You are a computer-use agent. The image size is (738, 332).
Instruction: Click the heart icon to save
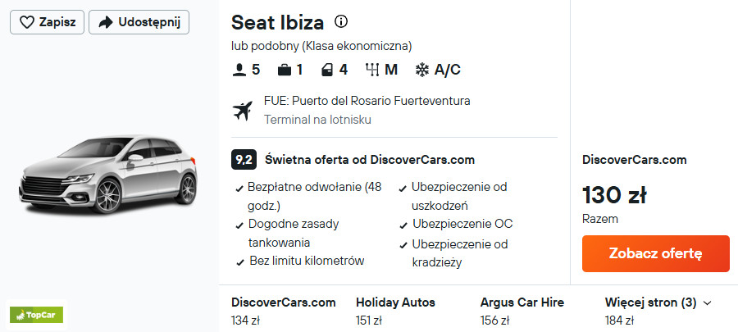click(x=26, y=22)
